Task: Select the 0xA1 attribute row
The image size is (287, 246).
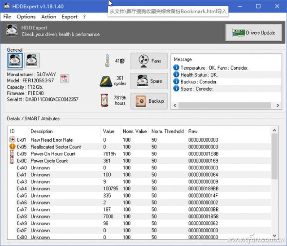Action: click(x=139, y=175)
